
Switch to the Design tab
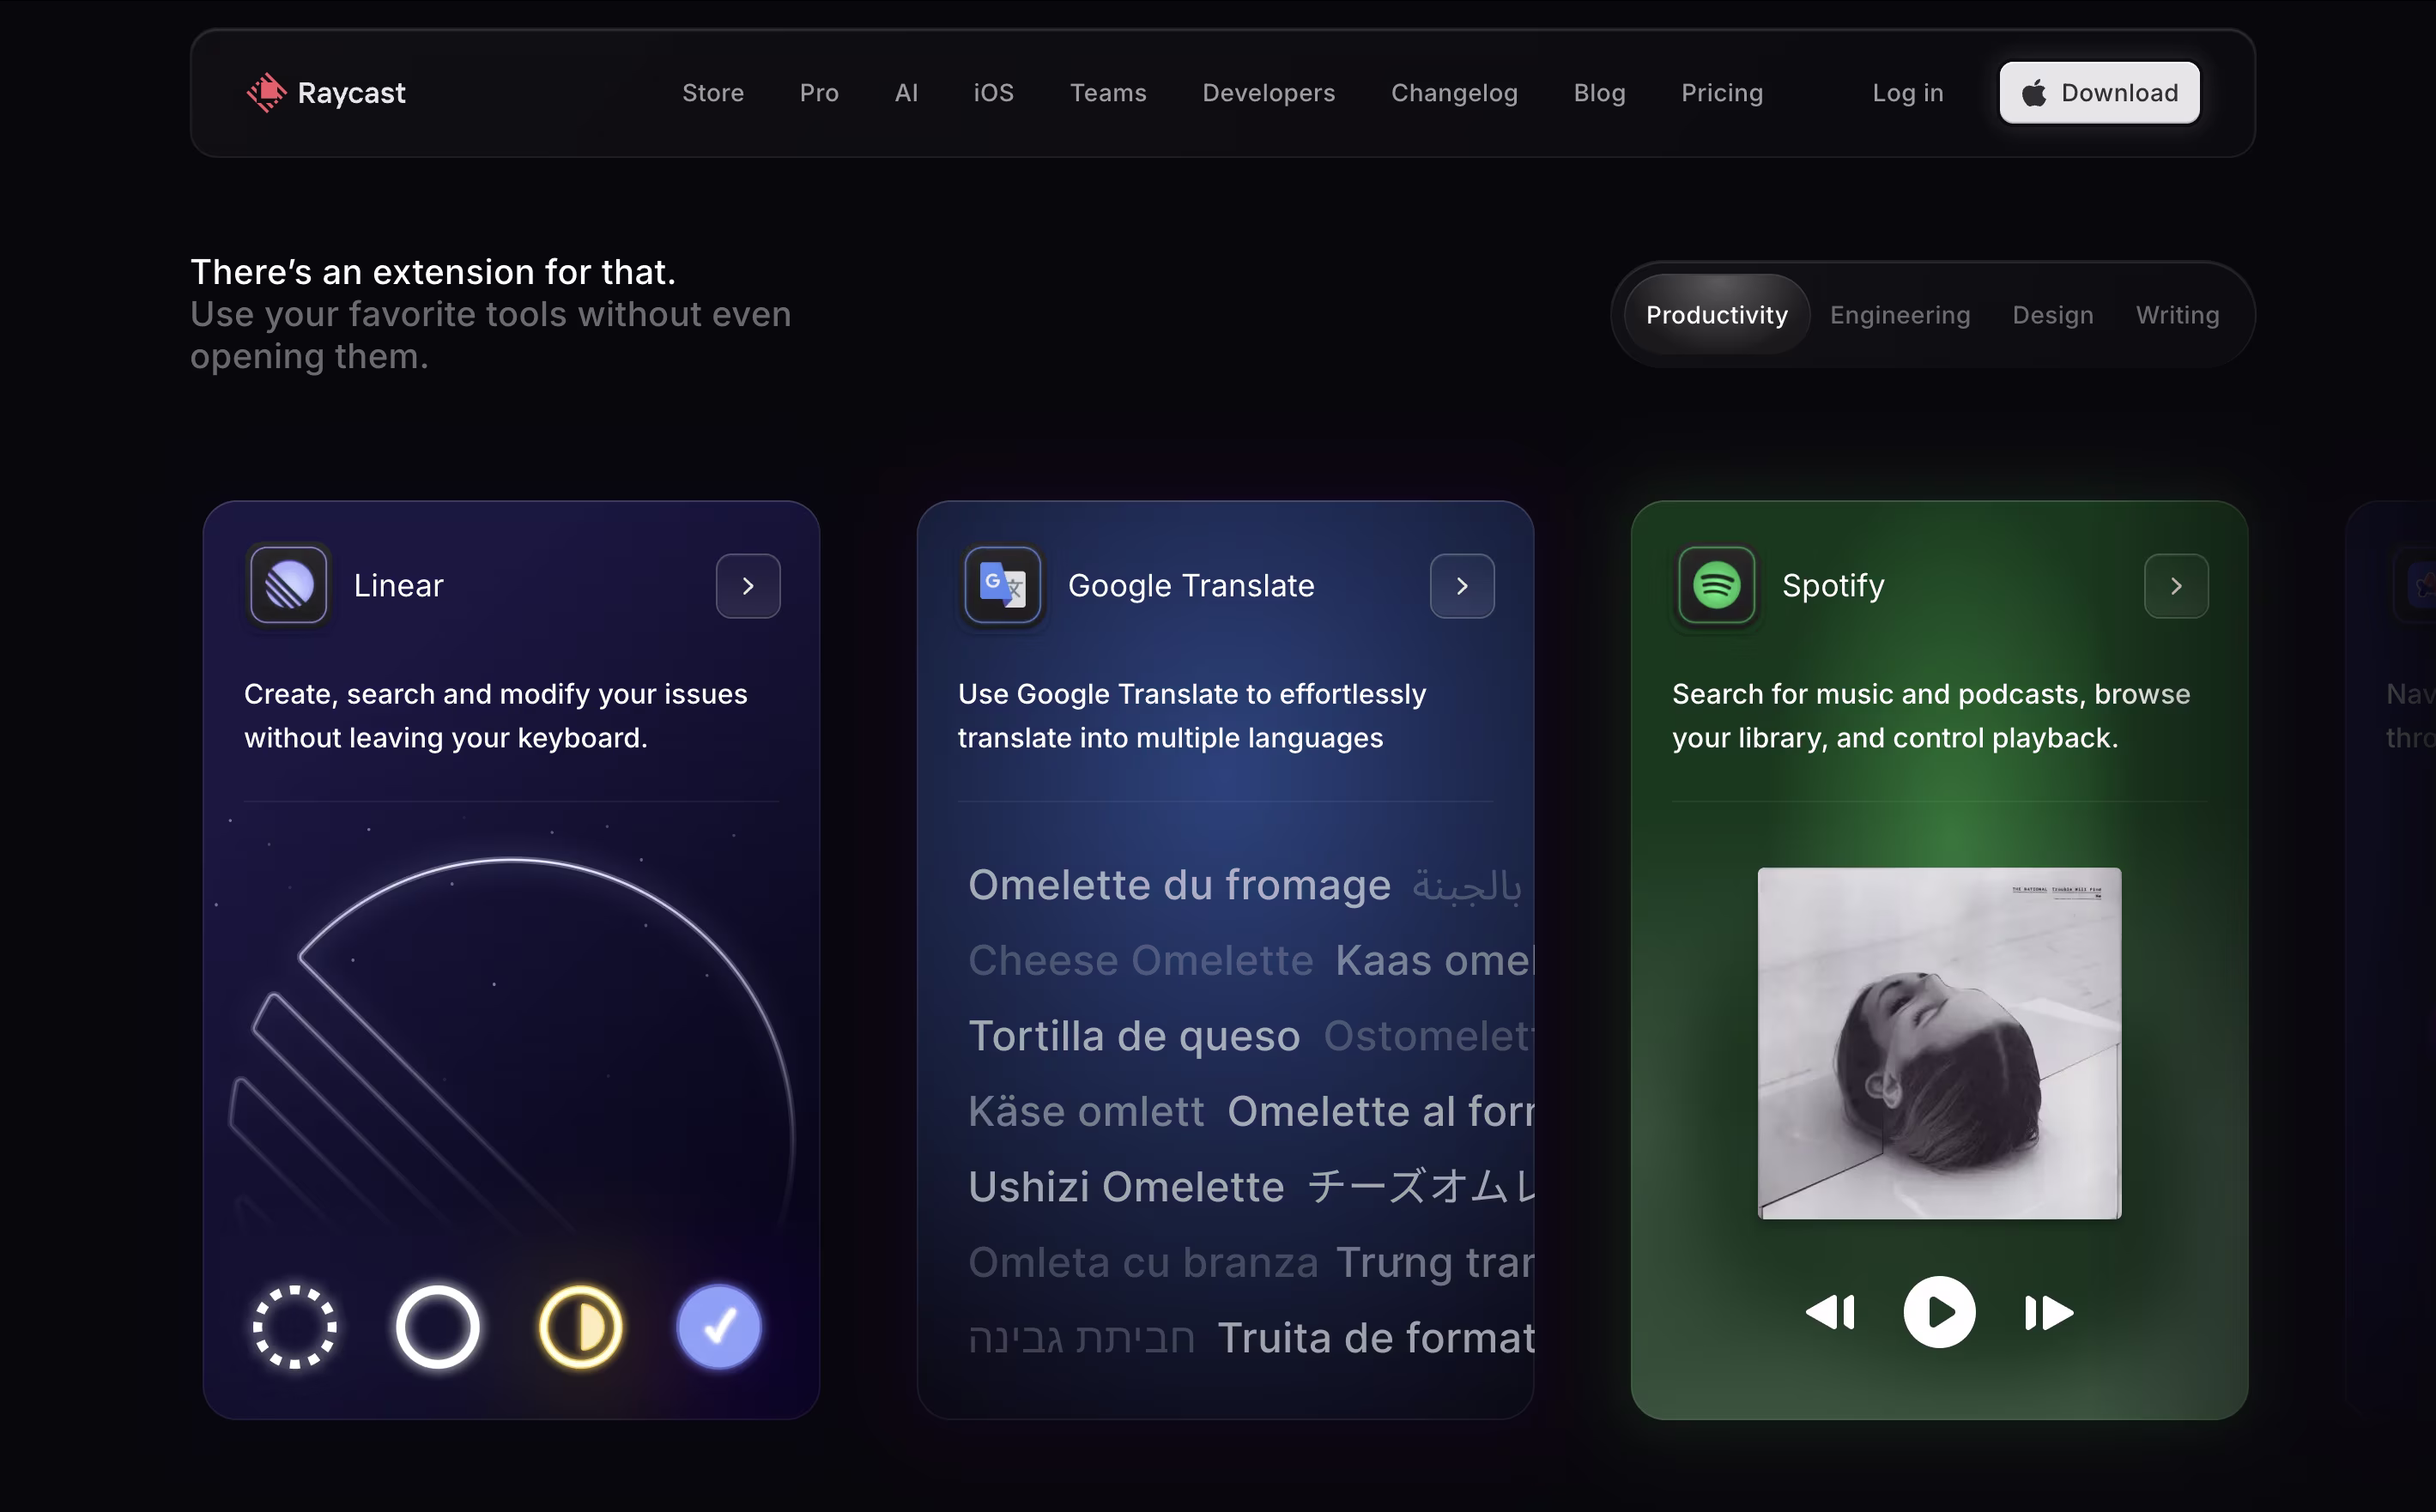click(x=2053, y=315)
